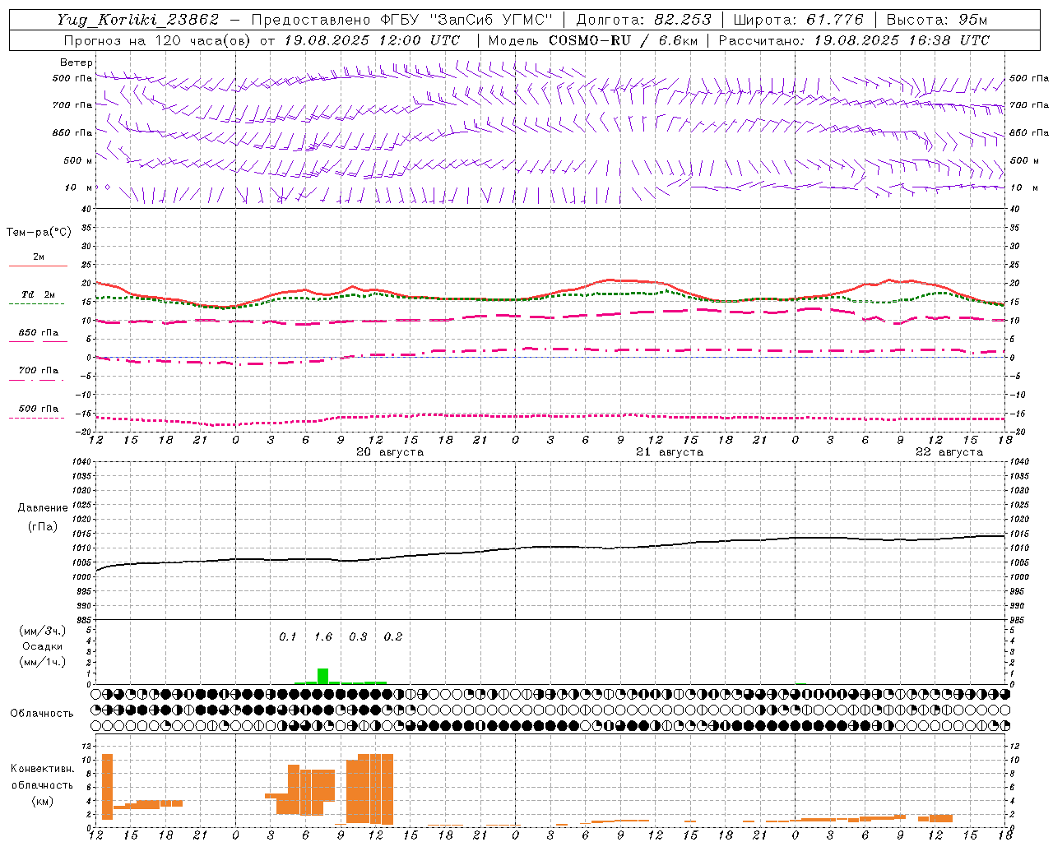Select the Прогноз на 120 часа(ов) text
Image resolution: width=1053 pixels, height=842 pixels.
158,40
